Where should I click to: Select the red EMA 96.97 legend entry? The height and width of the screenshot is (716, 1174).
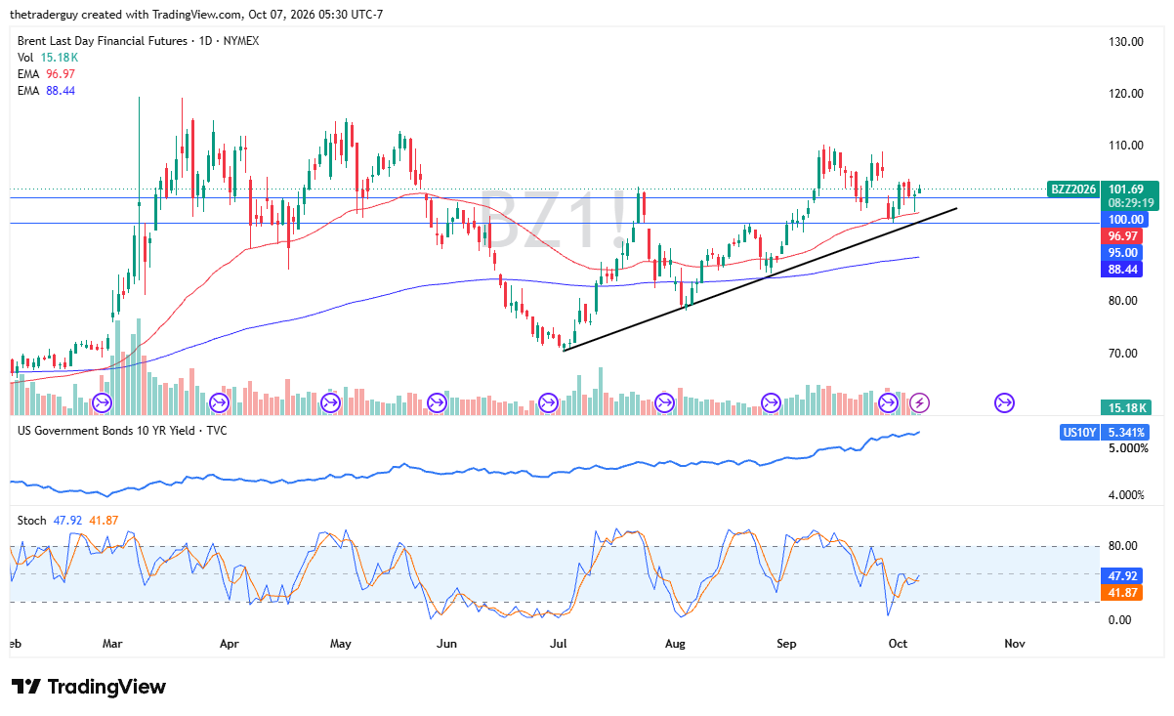(x=46, y=74)
